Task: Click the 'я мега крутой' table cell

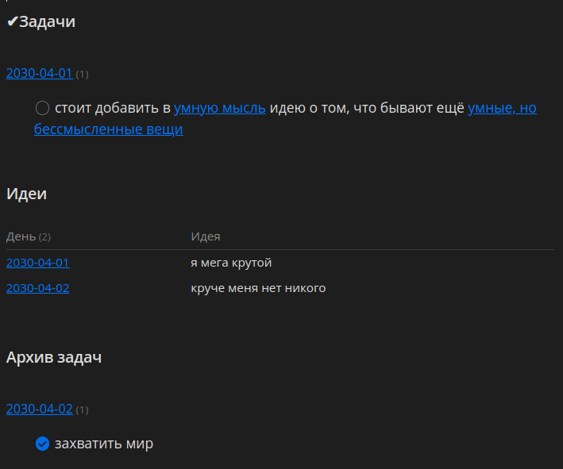Action: point(231,263)
